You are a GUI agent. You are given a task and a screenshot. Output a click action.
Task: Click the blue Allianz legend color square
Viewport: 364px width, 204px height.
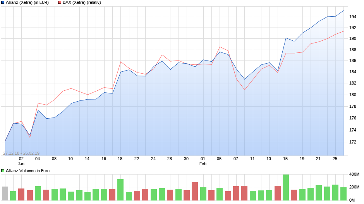[3, 3]
